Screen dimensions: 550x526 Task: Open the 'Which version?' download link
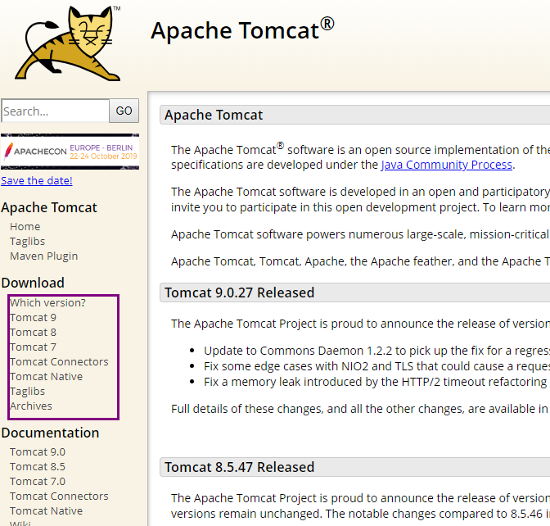coord(47,302)
